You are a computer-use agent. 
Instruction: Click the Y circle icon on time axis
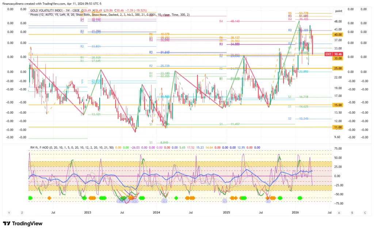click(9, 212)
